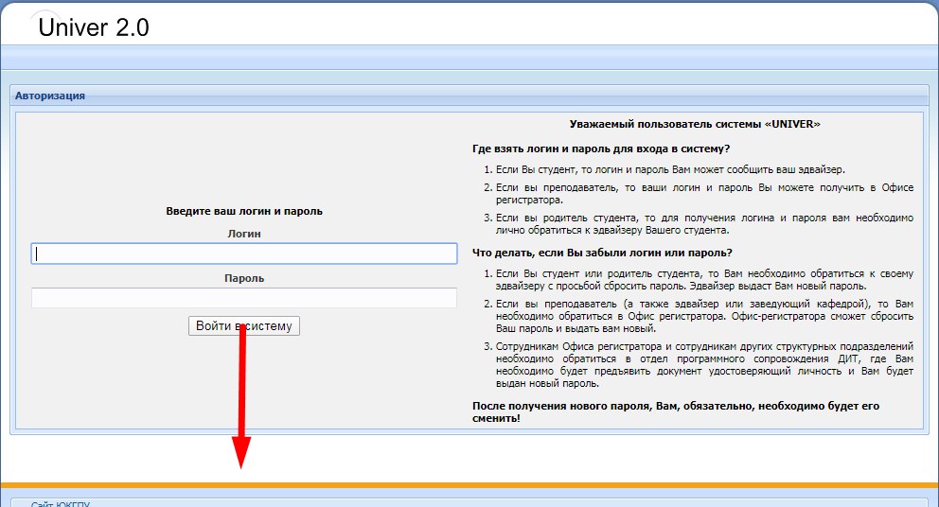939x507 pixels.
Task: Click item about эдвайзер или заведующий кафедрой
Action: pyautogui.click(x=704, y=316)
